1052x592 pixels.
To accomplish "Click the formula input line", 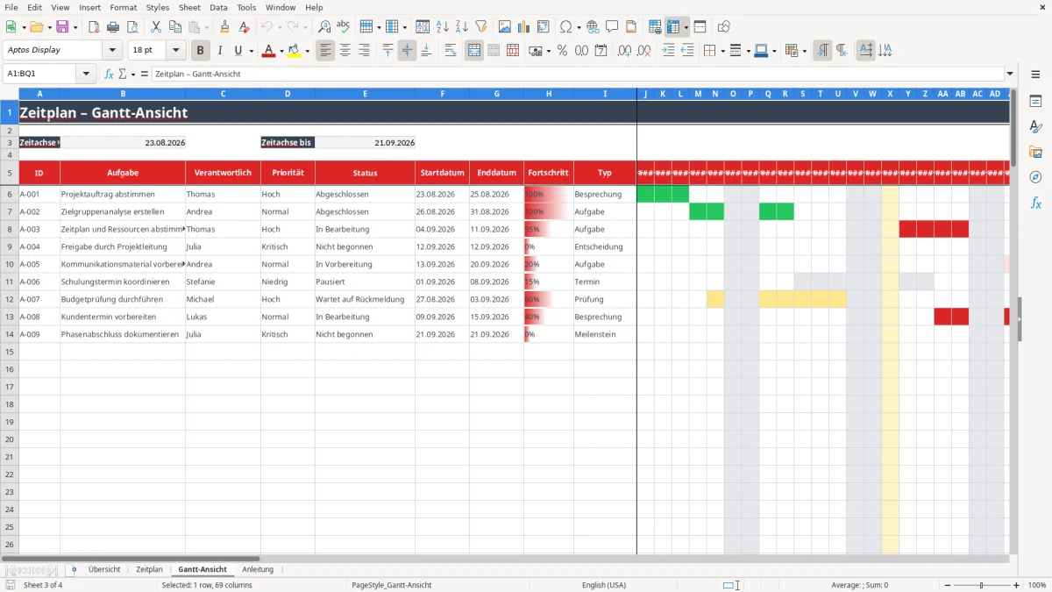I will click(x=577, y=74).
